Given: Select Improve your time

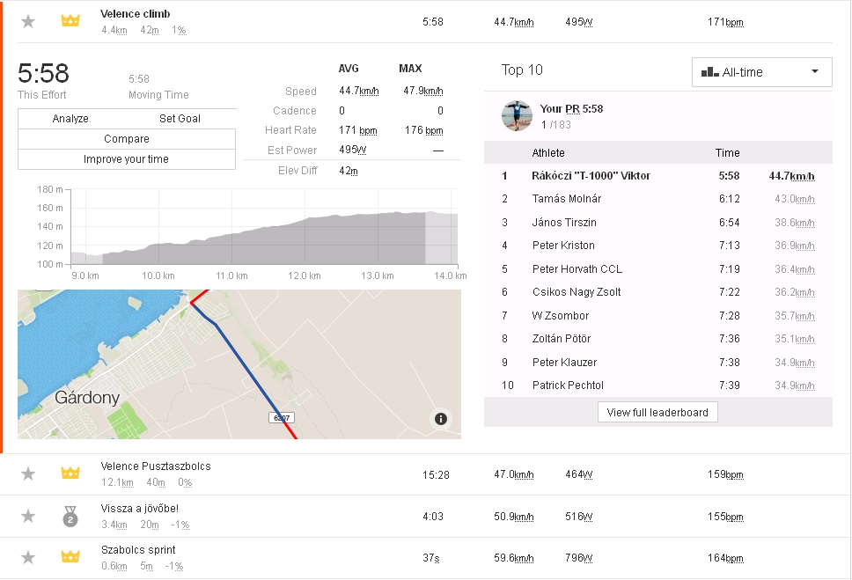Looking at the screenshot, I should click(127, 159).
